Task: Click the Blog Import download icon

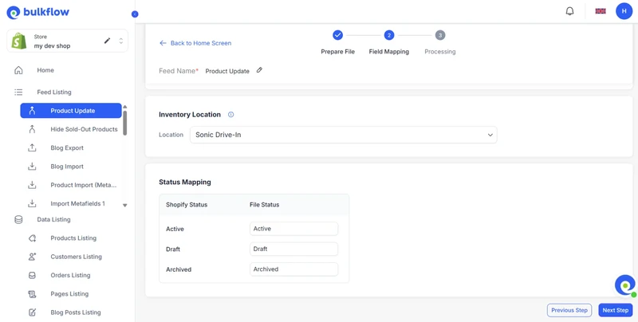Action: pyautogui.click(x=32, y=167)
